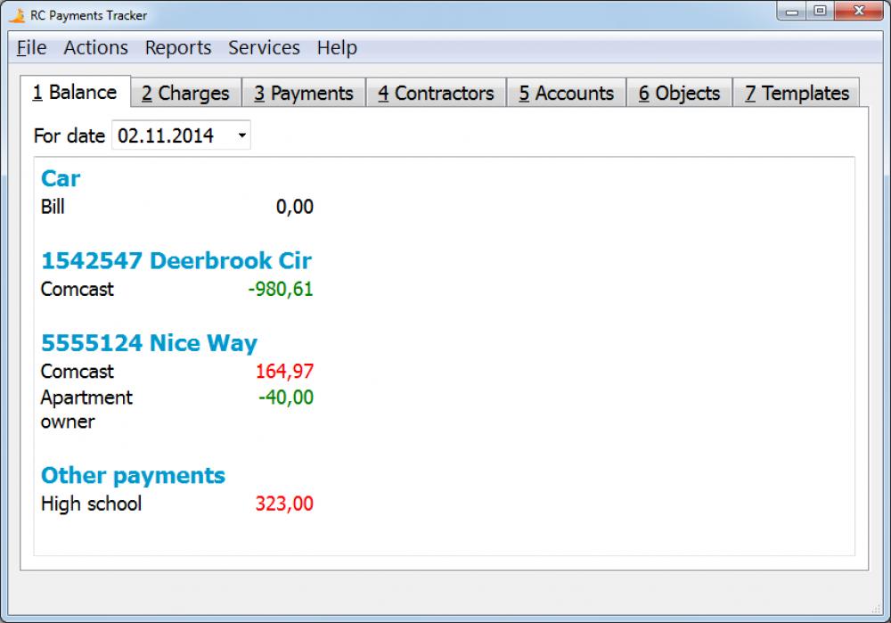Switch to the Charges tab

tap(185, 92)
